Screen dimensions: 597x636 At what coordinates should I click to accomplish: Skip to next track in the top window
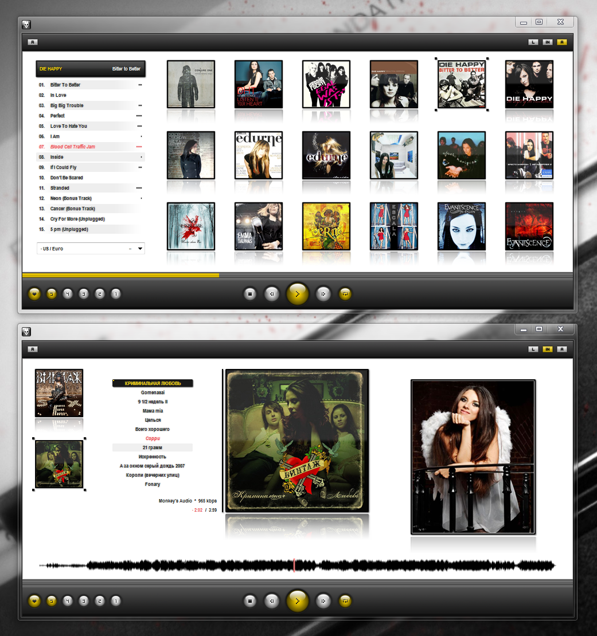323,294
